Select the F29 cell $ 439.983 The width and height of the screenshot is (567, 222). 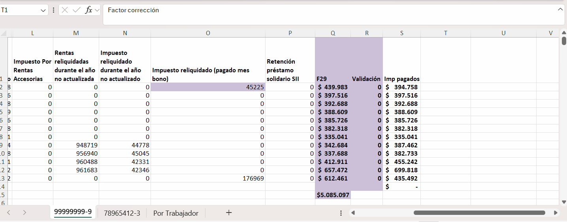click(x=333, y=87)
